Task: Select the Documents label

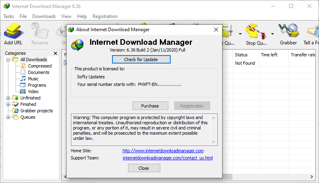Action: point(38,72)
